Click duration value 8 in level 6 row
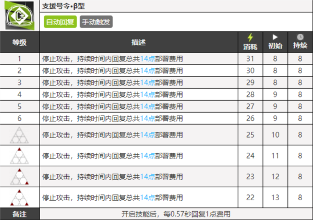This screenshot has width=313, height=220. (300, 118)
